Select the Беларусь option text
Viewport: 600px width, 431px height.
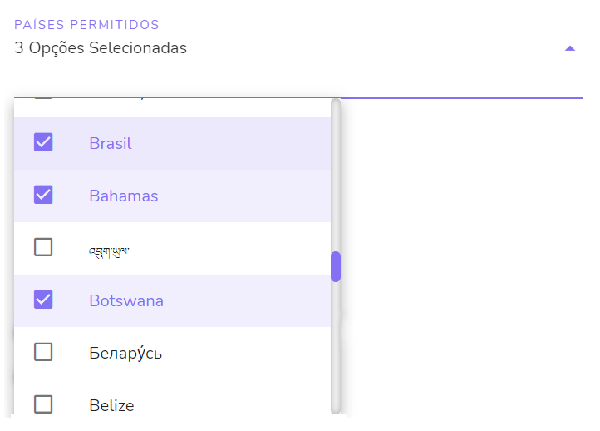tap(125, 353)
